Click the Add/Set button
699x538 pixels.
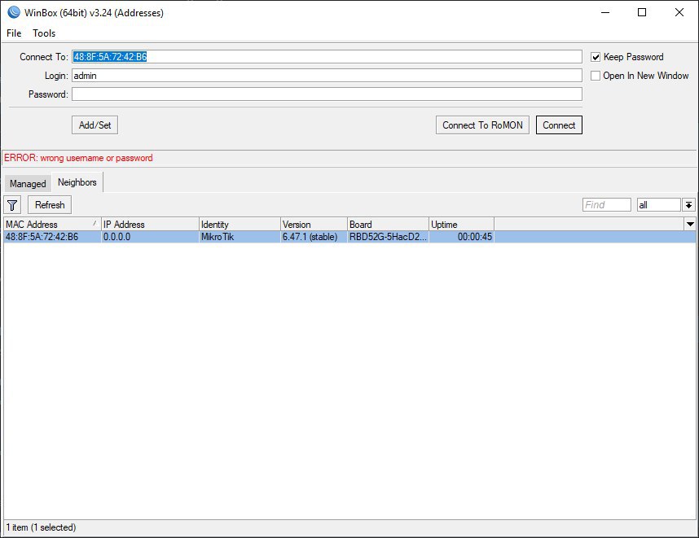[95, 125]
